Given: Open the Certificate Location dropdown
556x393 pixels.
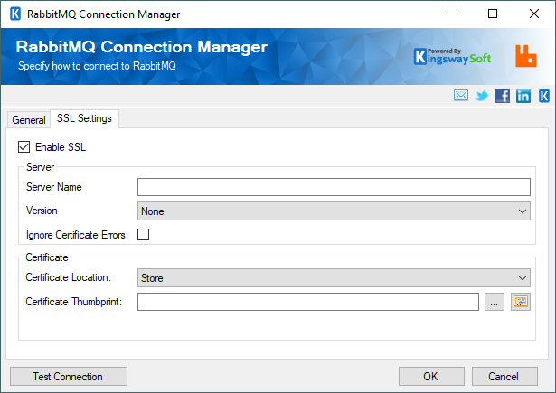Looking at the screenshot, I should 334,278.
